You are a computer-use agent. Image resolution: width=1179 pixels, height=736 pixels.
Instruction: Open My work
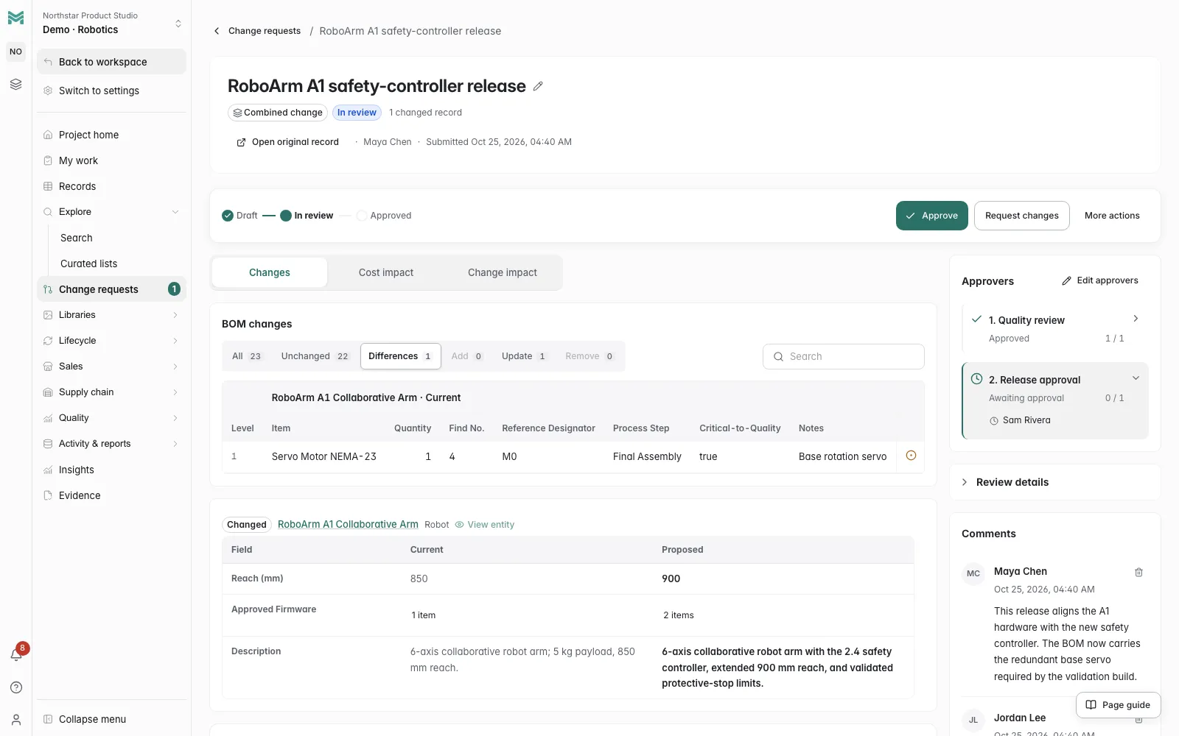point(111,160)
